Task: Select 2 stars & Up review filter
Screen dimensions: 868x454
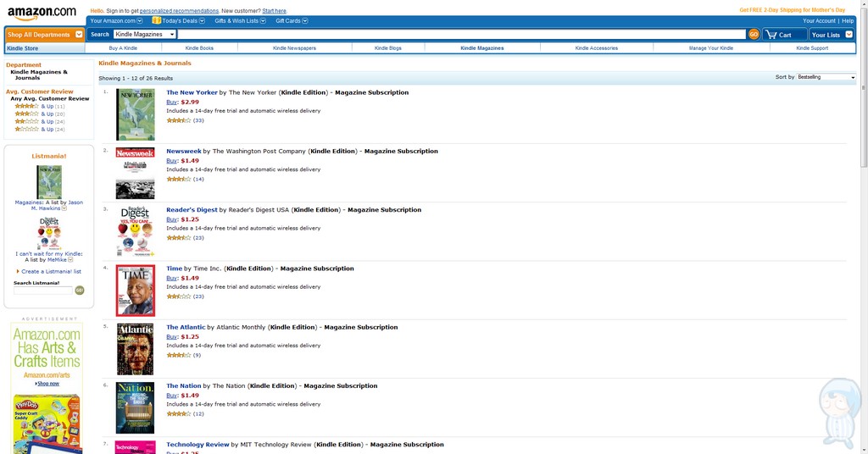Action: click(39, 122)
